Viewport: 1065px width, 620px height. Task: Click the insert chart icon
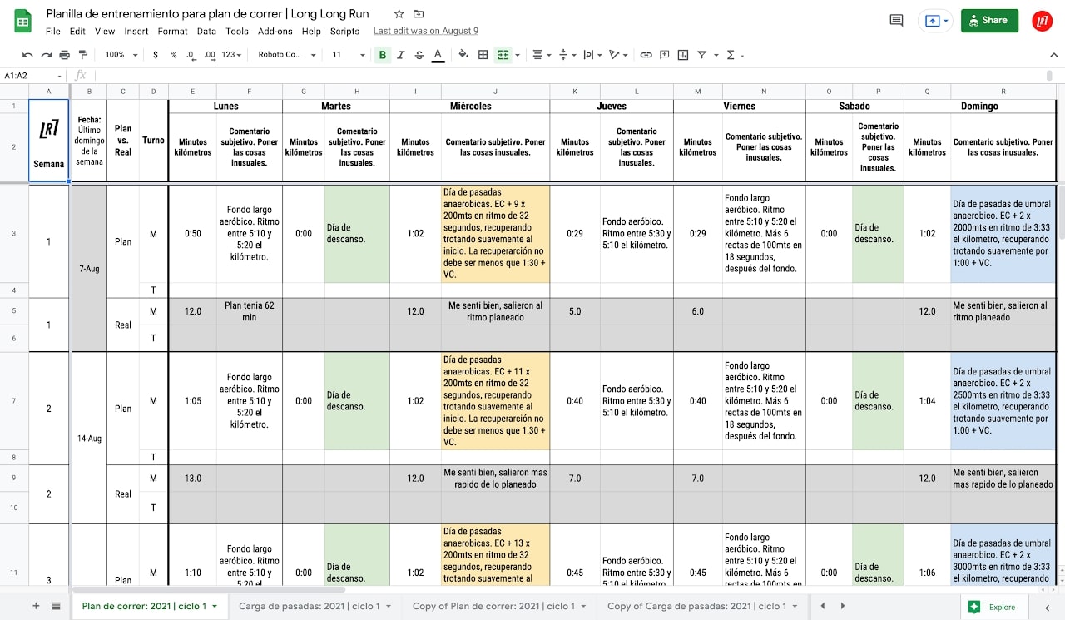[683, 55]
